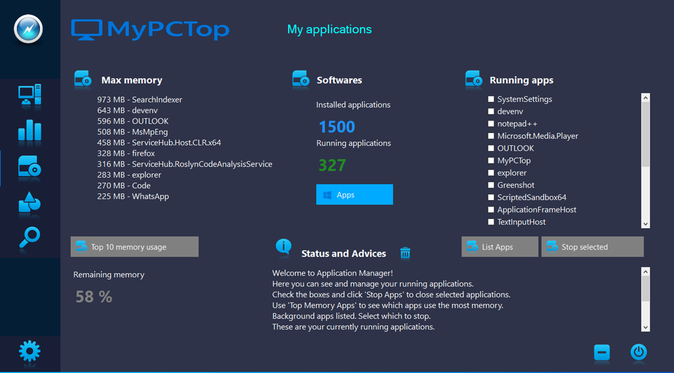
Task: Enable the OUTLOOK checkbox in Running apps
Action: pyautogui.click(x=490, y=148)
